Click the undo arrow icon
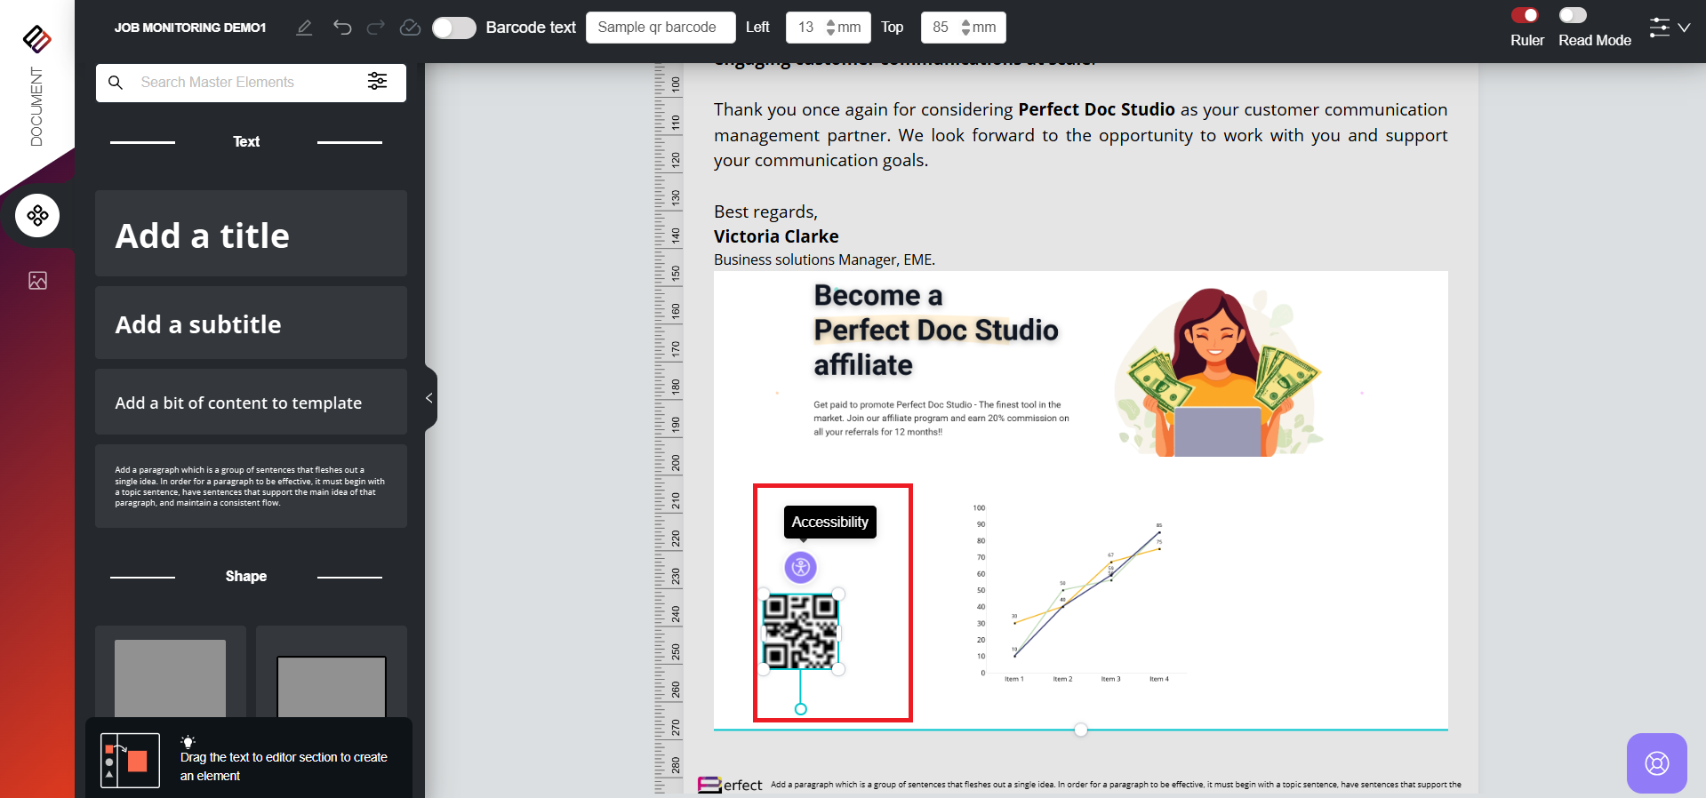Viewport: 1706px width, 798px height. [342, 28]
